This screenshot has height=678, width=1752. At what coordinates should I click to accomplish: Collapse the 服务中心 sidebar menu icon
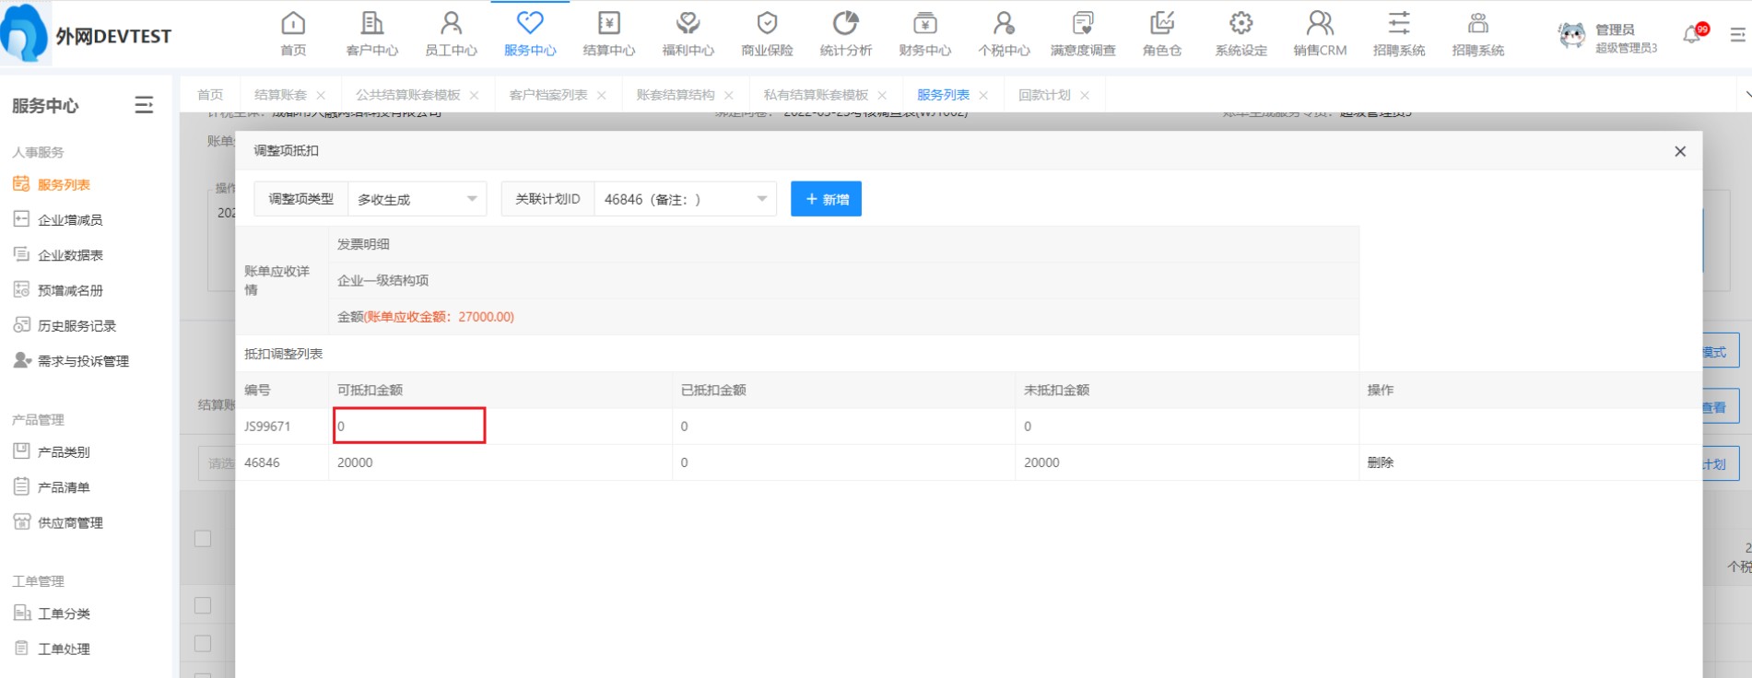click(x=144, y=105)
